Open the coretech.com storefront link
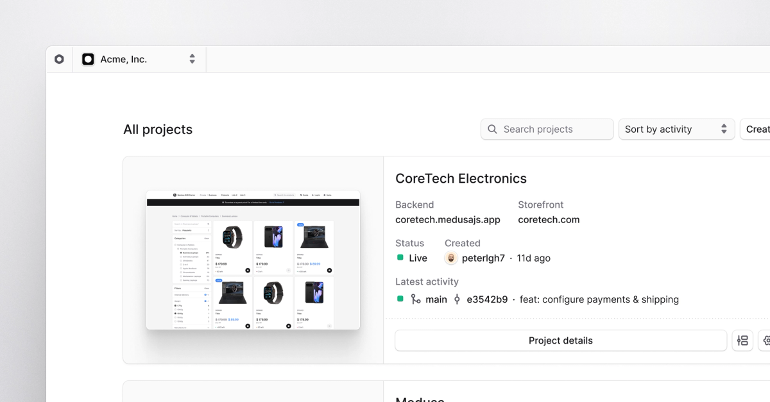Screen dimensions: 770x402 click(549, 219)
